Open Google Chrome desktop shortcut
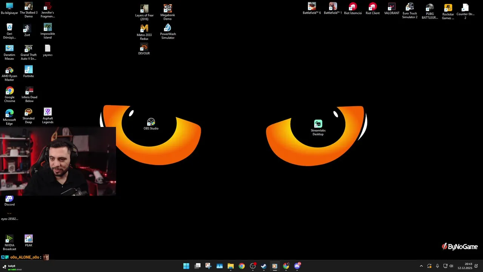This screenshot has width=483, height=272. (9, 95)
